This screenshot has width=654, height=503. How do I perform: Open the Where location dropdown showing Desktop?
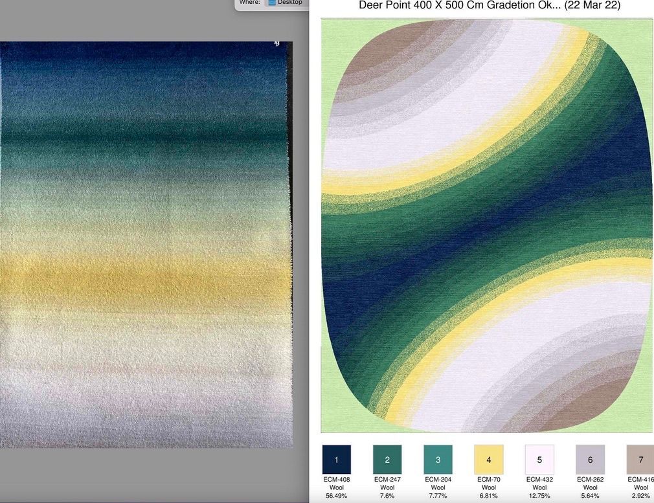click(286, 3)
